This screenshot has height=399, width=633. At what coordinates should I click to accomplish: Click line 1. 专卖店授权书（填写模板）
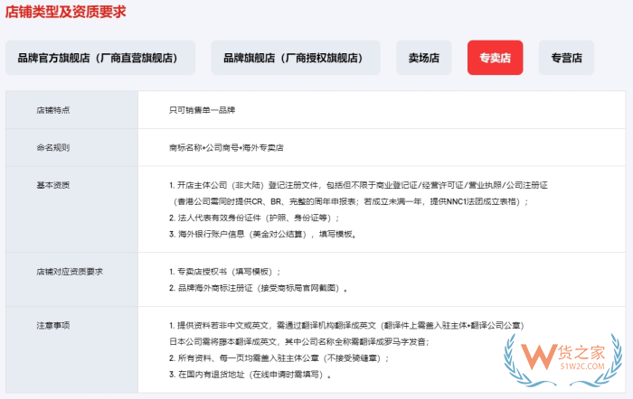click(224, 272)
